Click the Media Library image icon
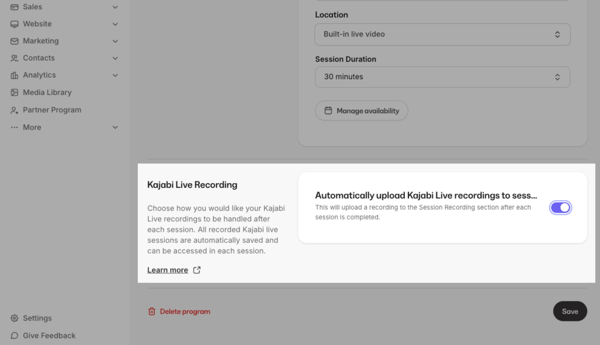The height and width of the screenshot is (345, 600). tap(15, 93)
